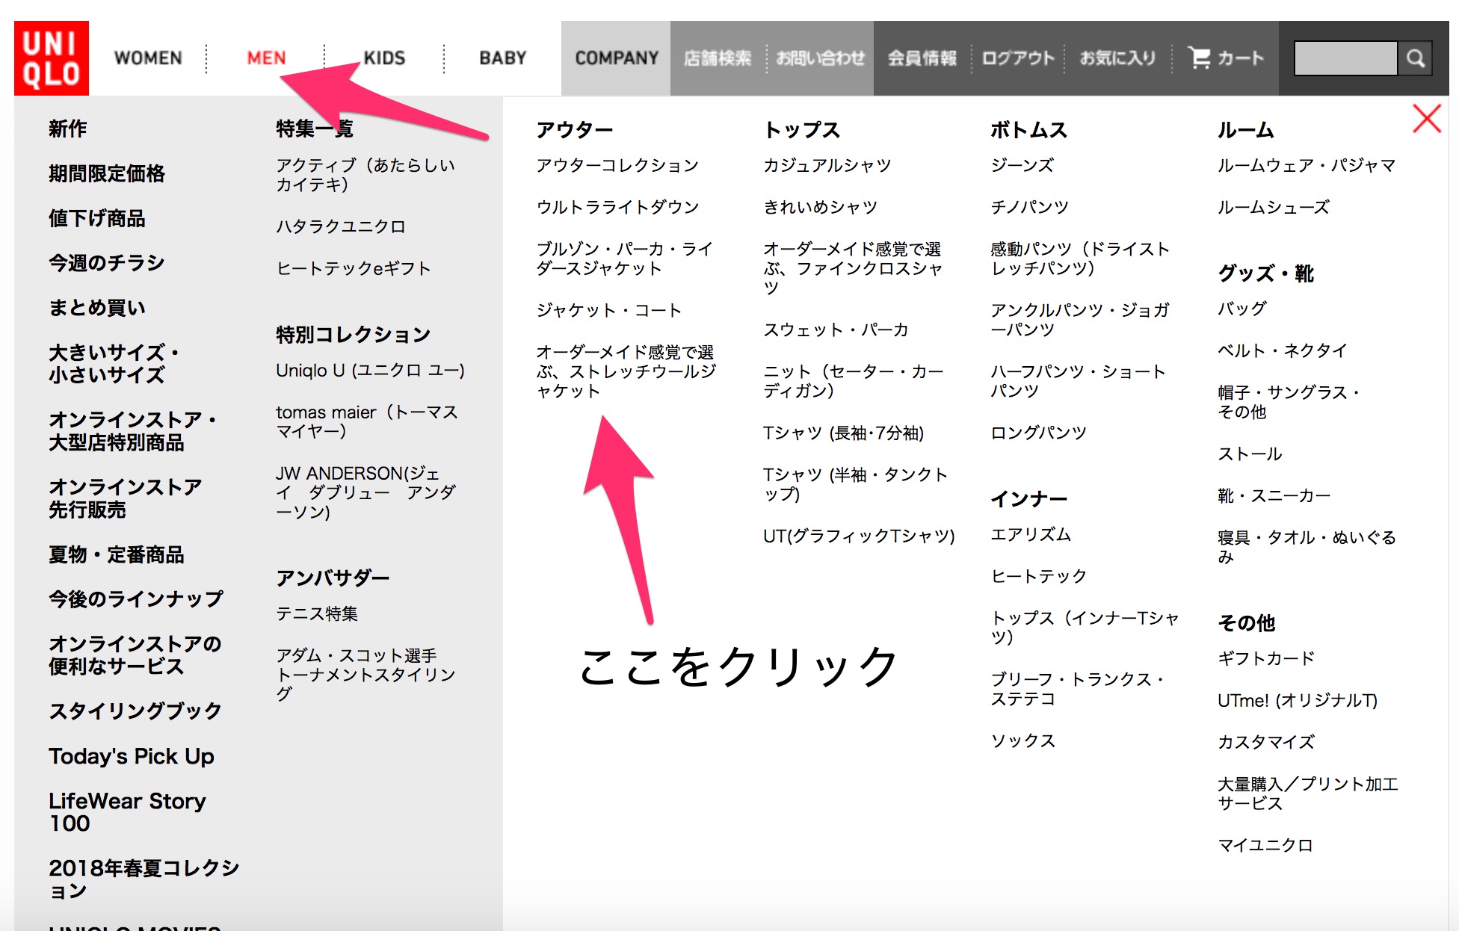Click ログアウト to log out
The image size is (1459, 931).
coord(1018,58)
